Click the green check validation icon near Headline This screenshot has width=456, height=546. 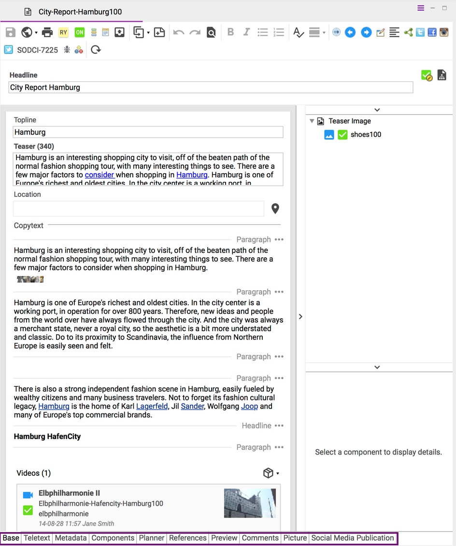(x=427, y=75)
